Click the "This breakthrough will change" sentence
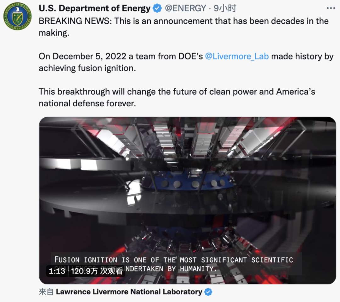 coord(177,92)
